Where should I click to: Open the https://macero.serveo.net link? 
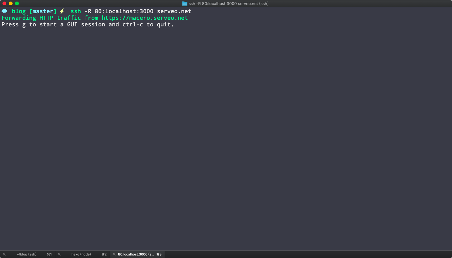coord(145,18)
